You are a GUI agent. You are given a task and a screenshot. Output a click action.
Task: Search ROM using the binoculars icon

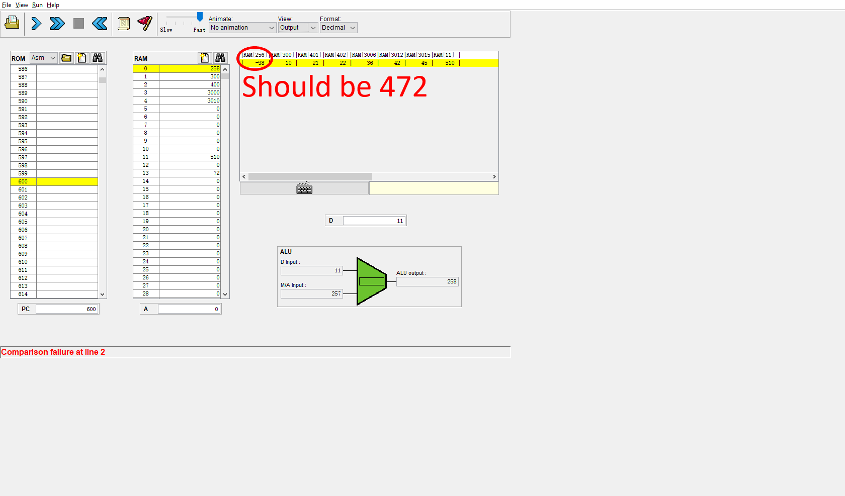[x=98, y=58]
